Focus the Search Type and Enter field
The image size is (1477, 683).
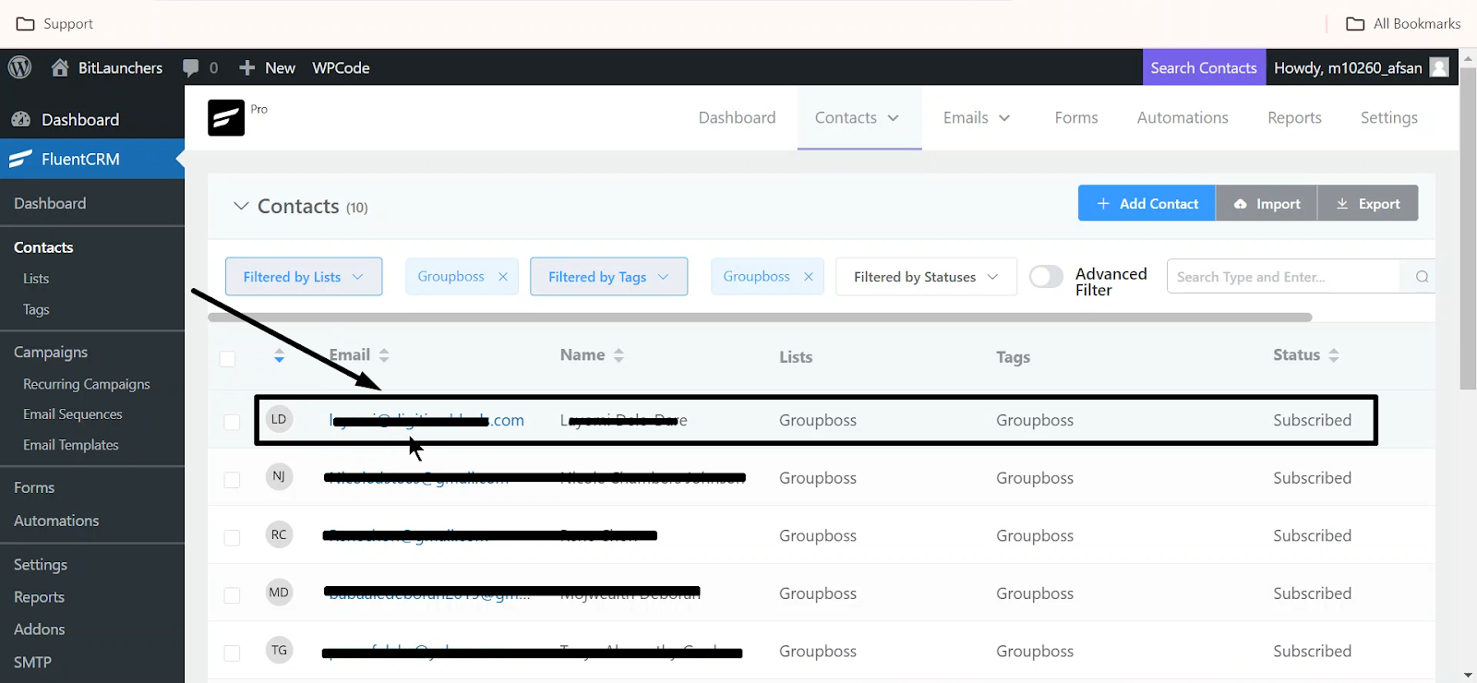(x=1283, y=276)
